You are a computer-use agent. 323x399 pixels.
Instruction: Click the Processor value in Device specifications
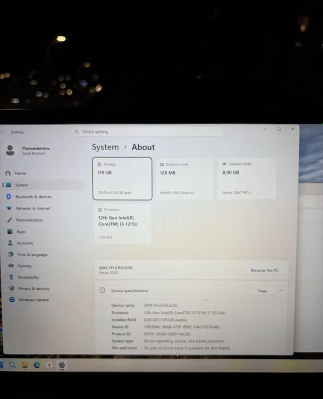pyautogui.click(x=185, y=313)
